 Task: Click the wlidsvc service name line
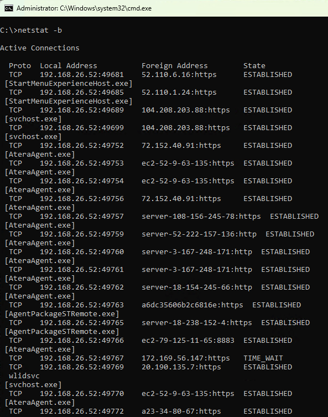(24, 376)
